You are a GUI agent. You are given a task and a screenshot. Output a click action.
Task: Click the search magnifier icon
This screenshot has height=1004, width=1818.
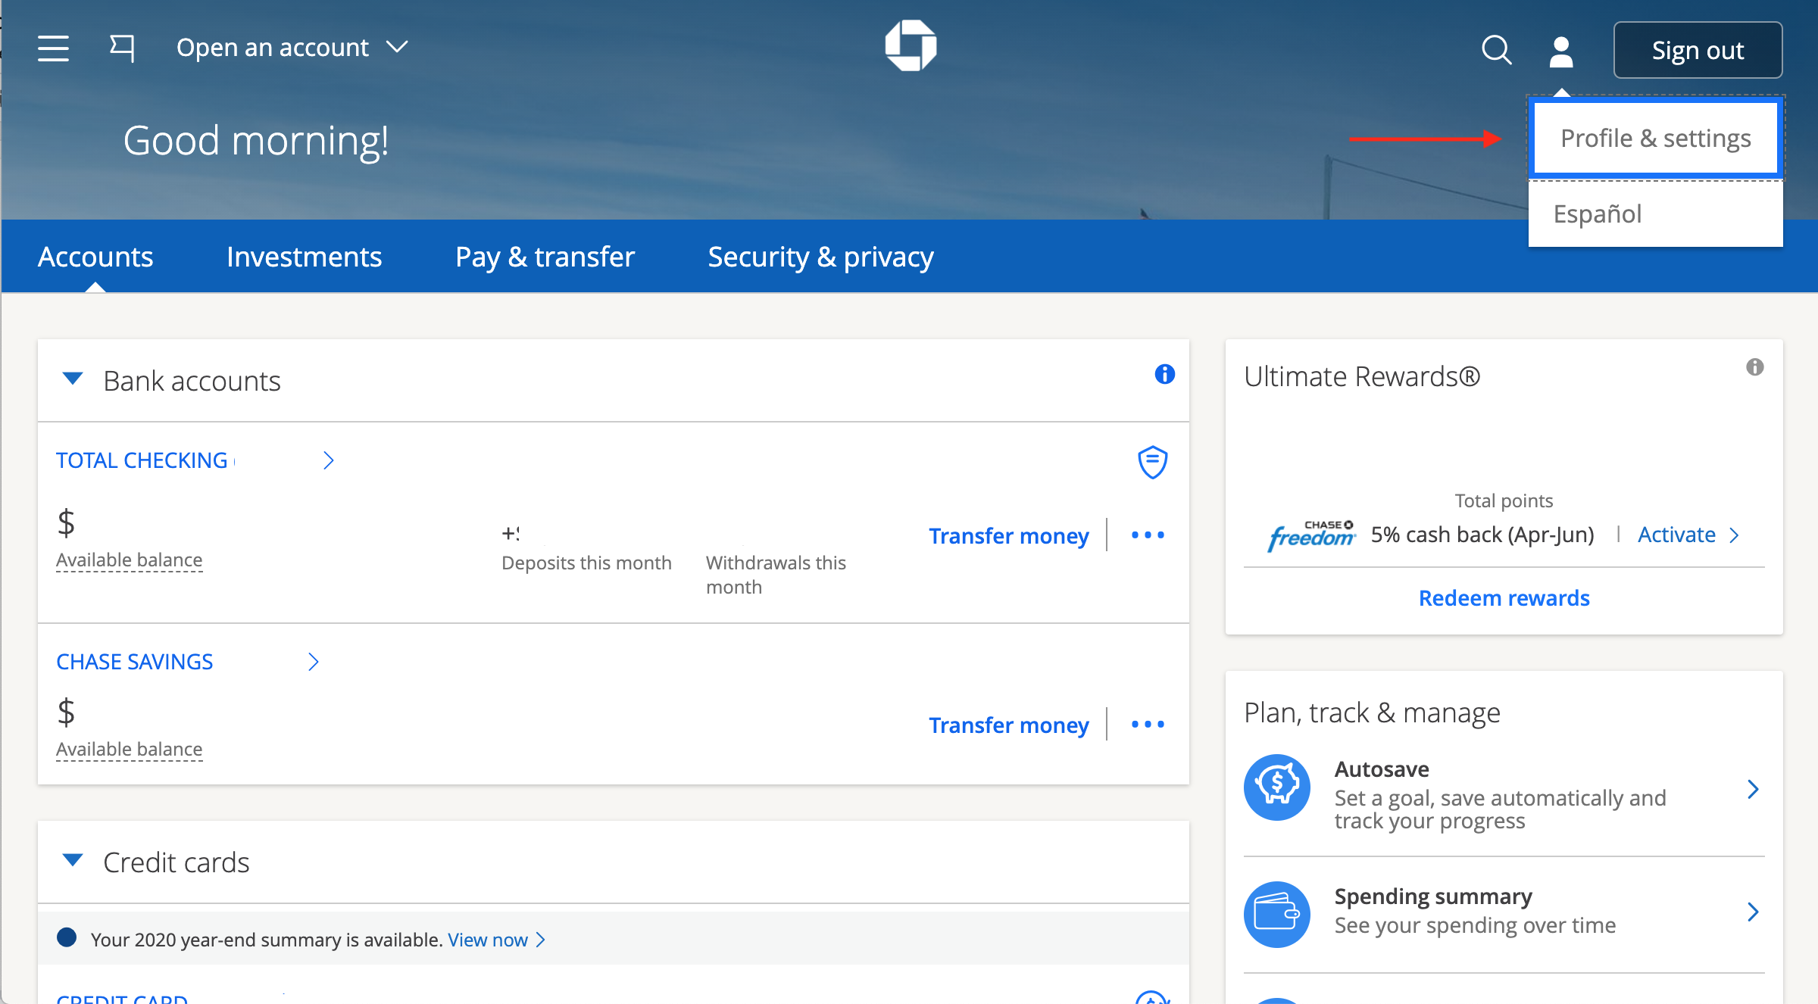(1496, 50)
